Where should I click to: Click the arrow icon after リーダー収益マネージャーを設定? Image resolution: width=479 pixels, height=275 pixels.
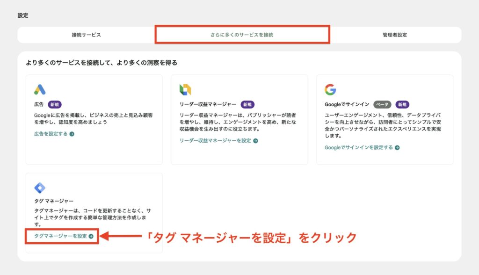pos(255,141)
